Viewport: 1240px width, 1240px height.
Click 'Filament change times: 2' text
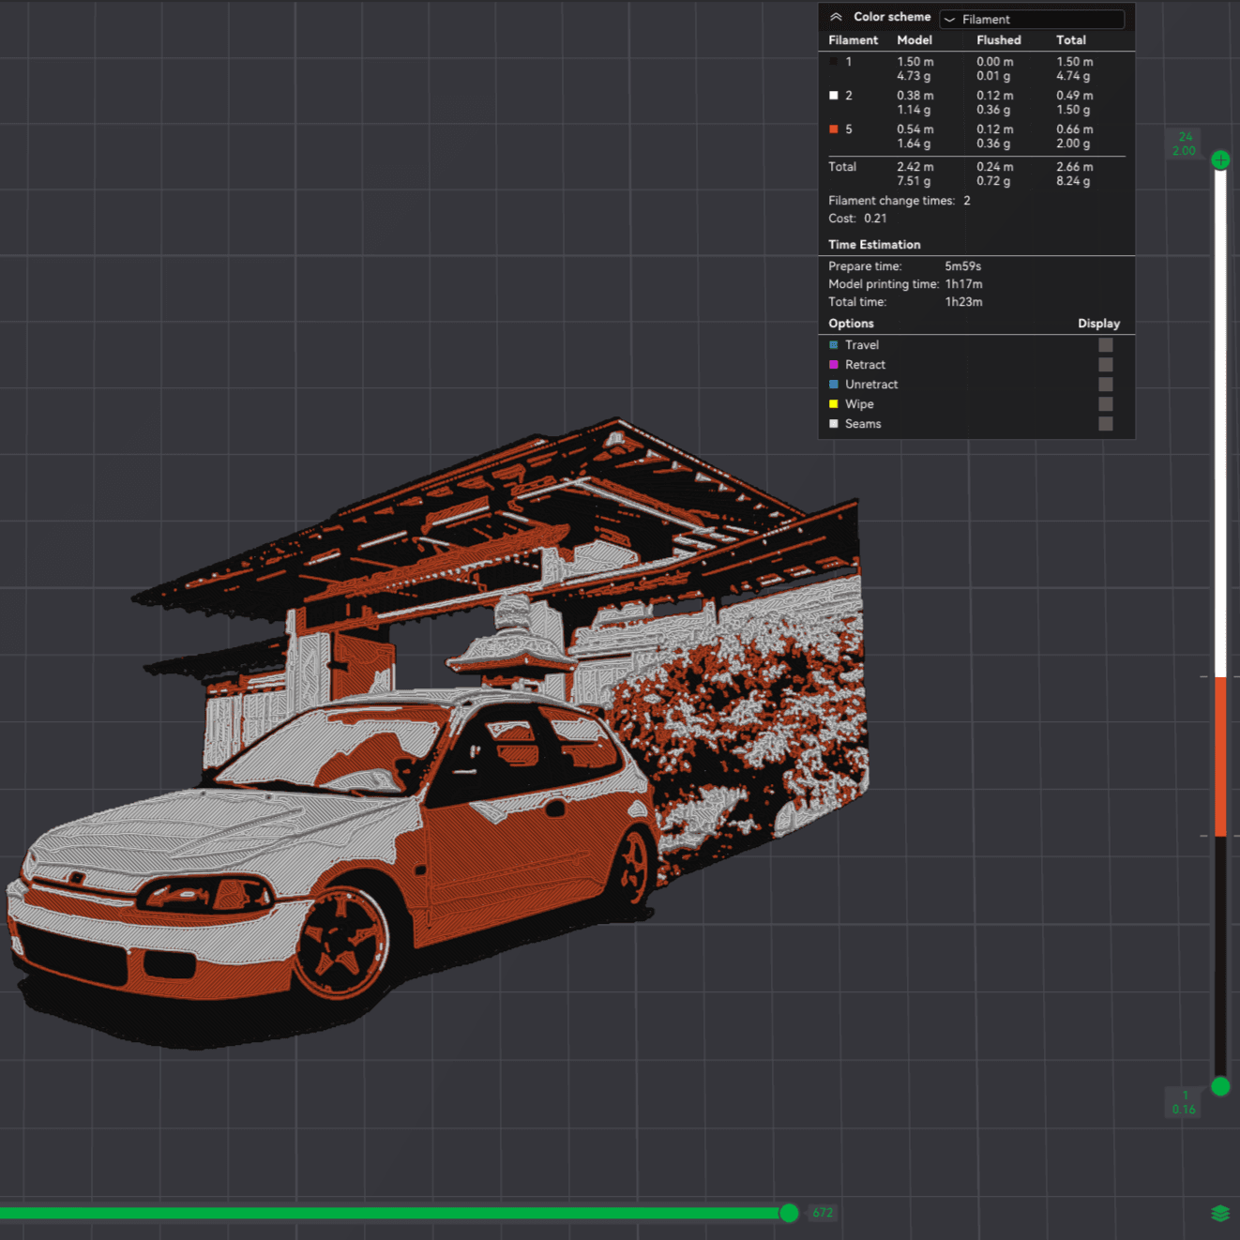pyautogui.click(x=900, y=201)
